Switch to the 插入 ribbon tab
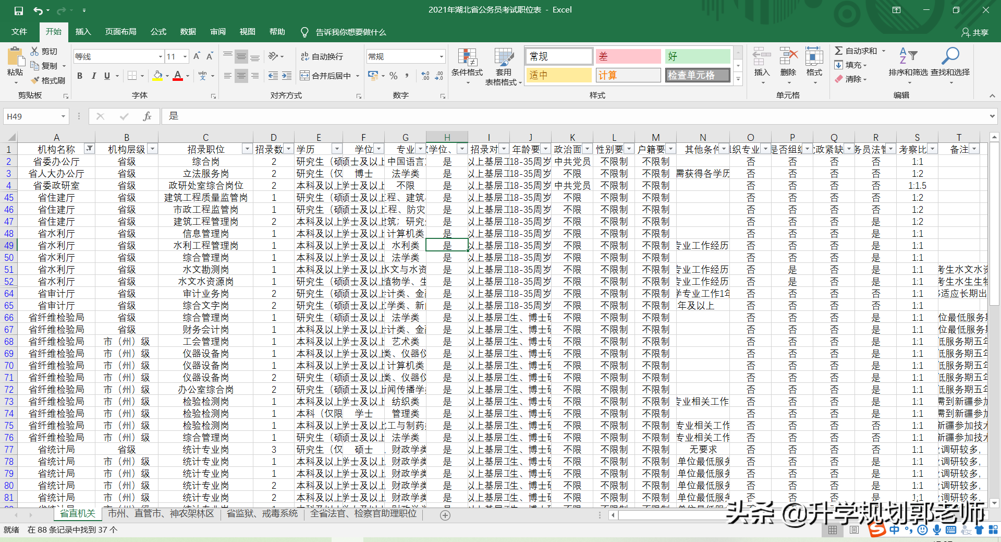Screen dimensions: 1001x542 click(x=83, y=32)
